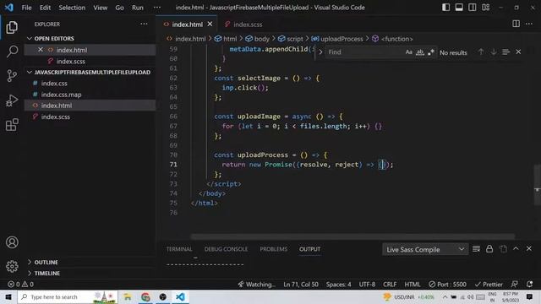Close the bottom panel
541x304 pixels.
pyautogui.click(x=529, y=249)
